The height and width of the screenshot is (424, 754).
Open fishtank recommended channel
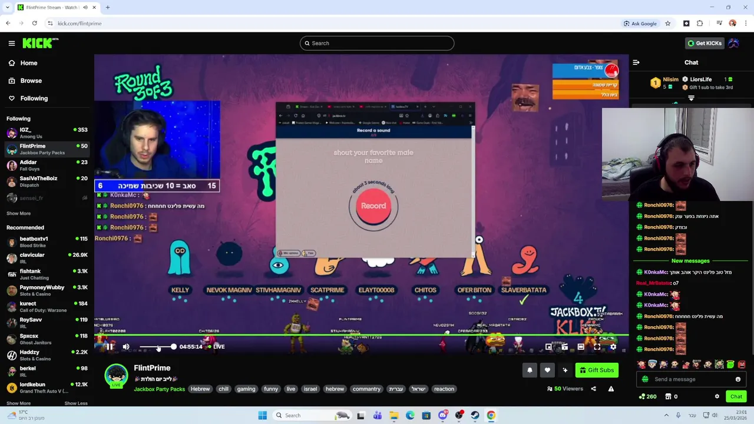[47, 274]
